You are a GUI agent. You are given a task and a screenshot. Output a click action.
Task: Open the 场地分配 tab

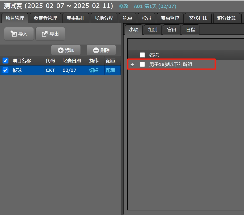pos(104,18)
